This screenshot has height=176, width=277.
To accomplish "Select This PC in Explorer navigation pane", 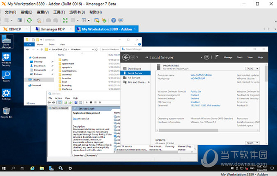I will tap(36, 80).
